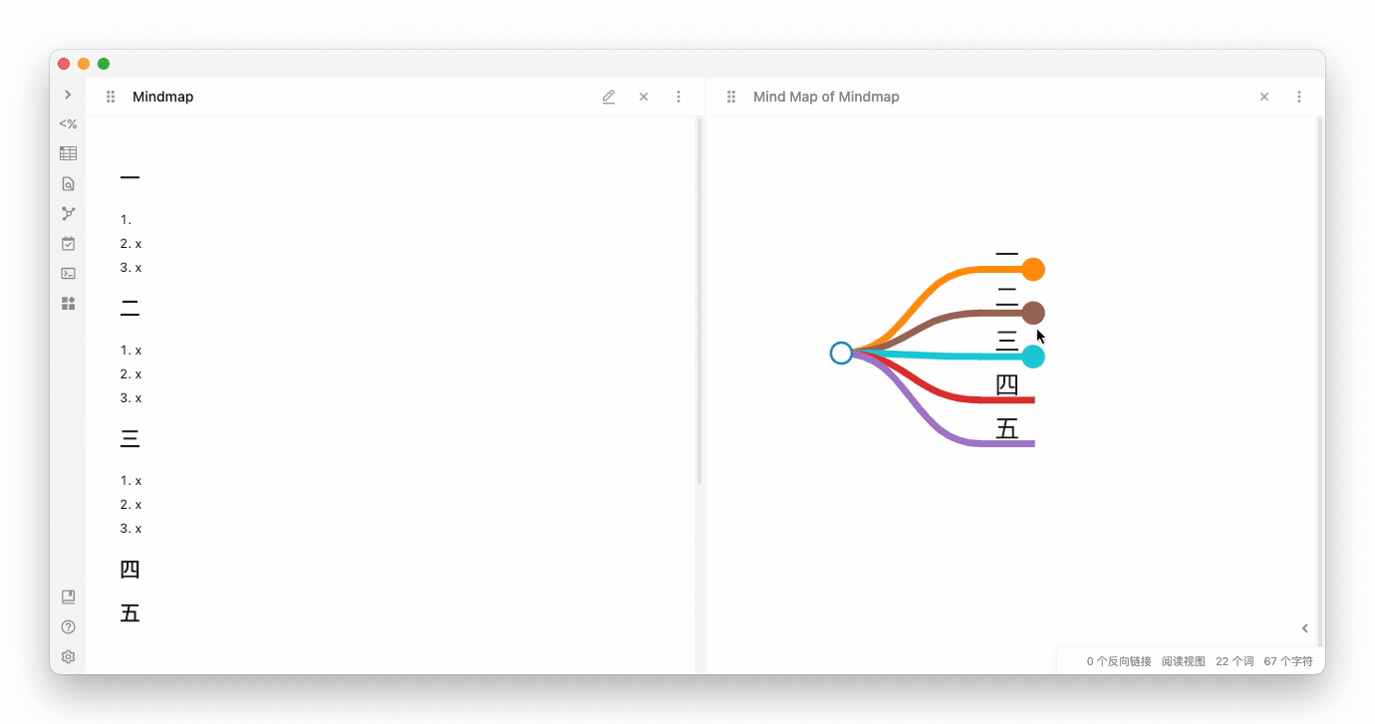Open graph view from the ribbon

(68, 213)
